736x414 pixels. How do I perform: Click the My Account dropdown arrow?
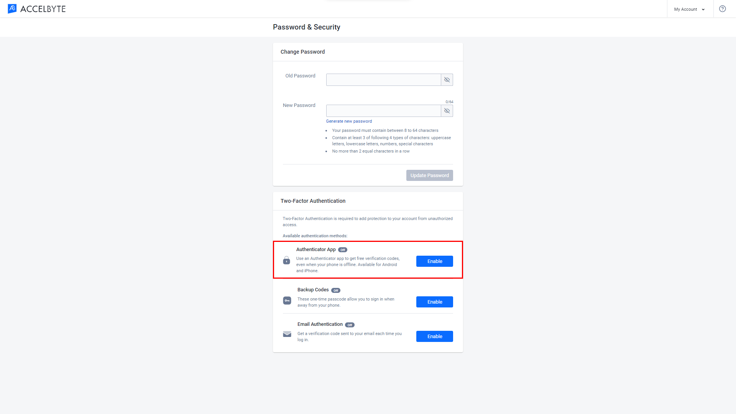(x=703, y=9)
